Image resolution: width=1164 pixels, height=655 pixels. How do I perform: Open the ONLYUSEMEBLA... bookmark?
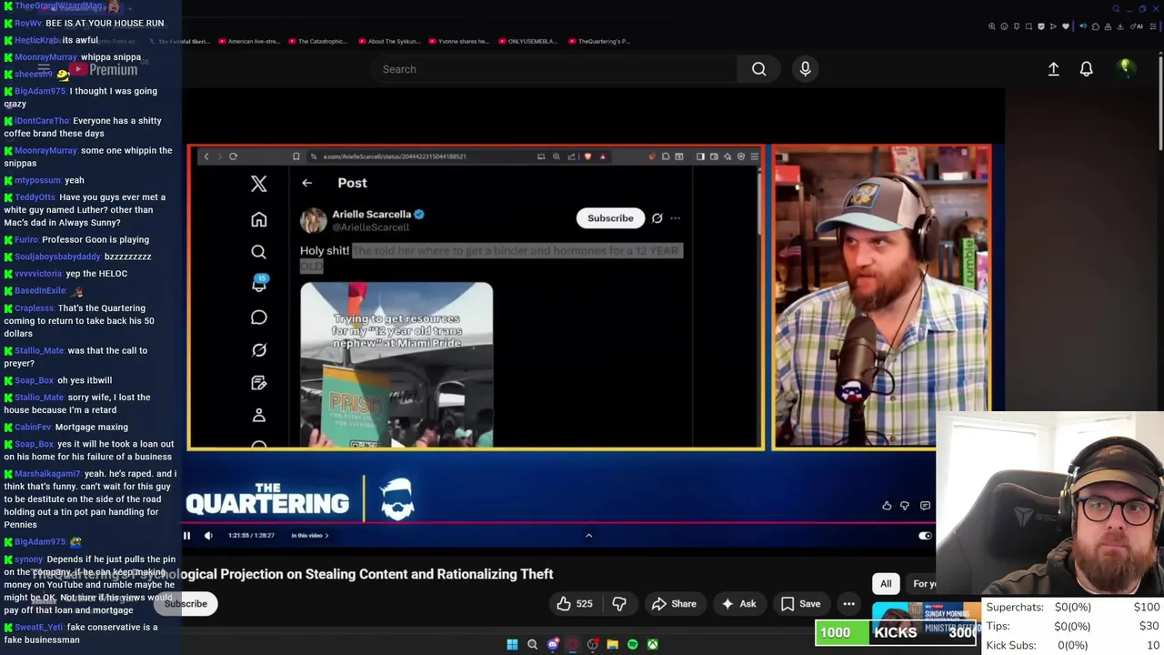pyautogui.click(x=527, y=41)
